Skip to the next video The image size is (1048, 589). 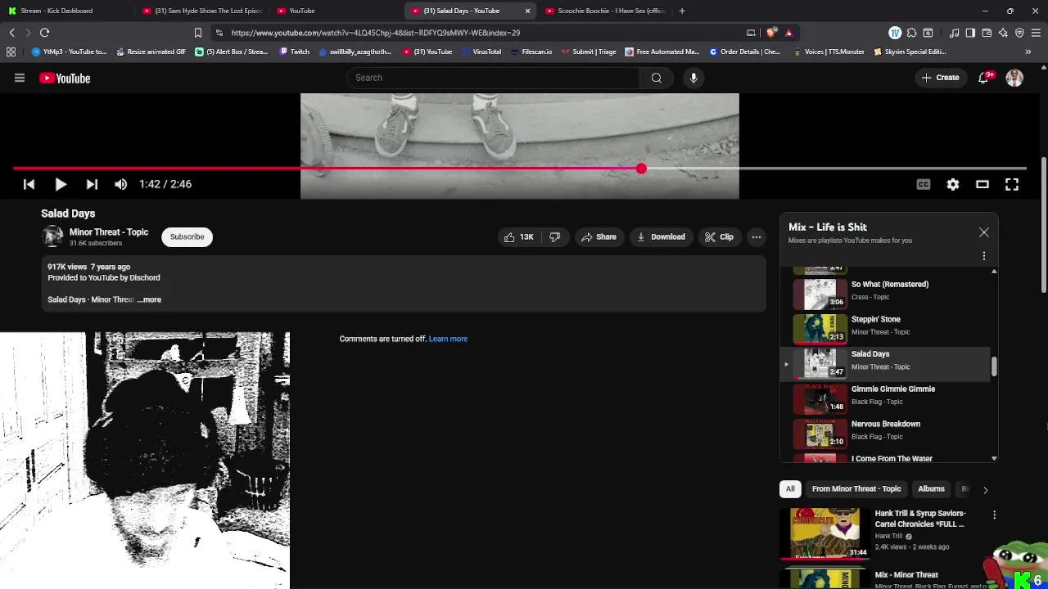point(92,184)
